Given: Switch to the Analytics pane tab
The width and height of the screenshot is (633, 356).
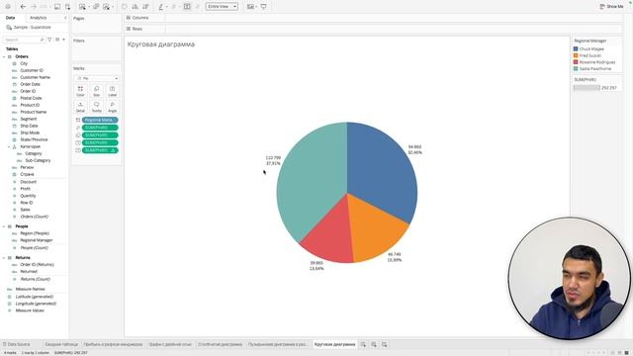Looking at the screenshot, I should click(x=38, y=18).
